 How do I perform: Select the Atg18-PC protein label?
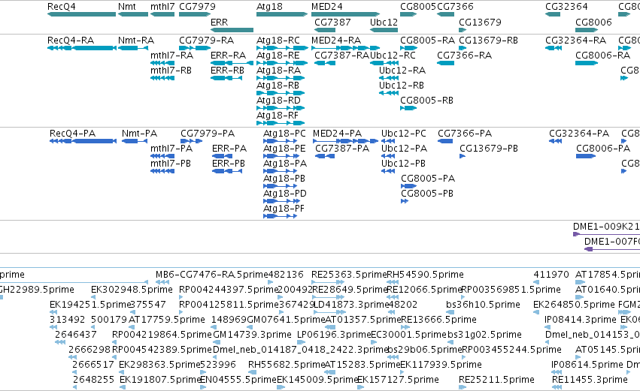click(x=284, y=134)
